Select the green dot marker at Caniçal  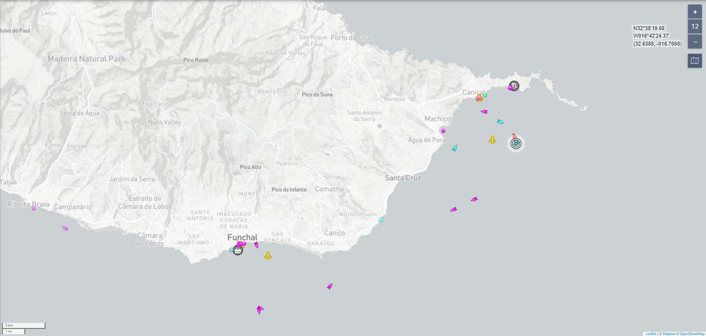tap(485, 95)
